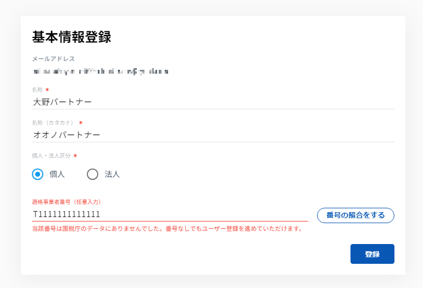
Task: Click the 名称 field label
Action: pyautogui.click(x=37, y=90)
